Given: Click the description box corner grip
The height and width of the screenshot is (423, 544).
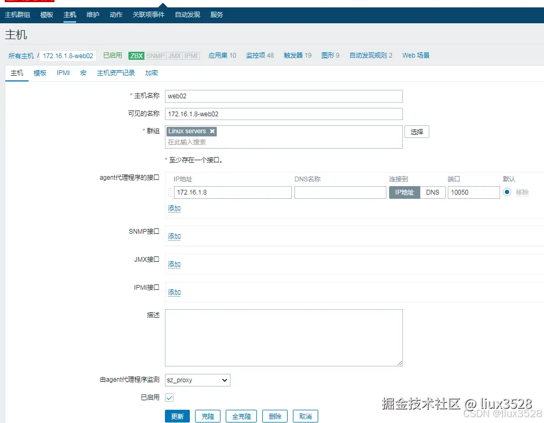Looking at the screenshot, I should (x=400, y=363).
